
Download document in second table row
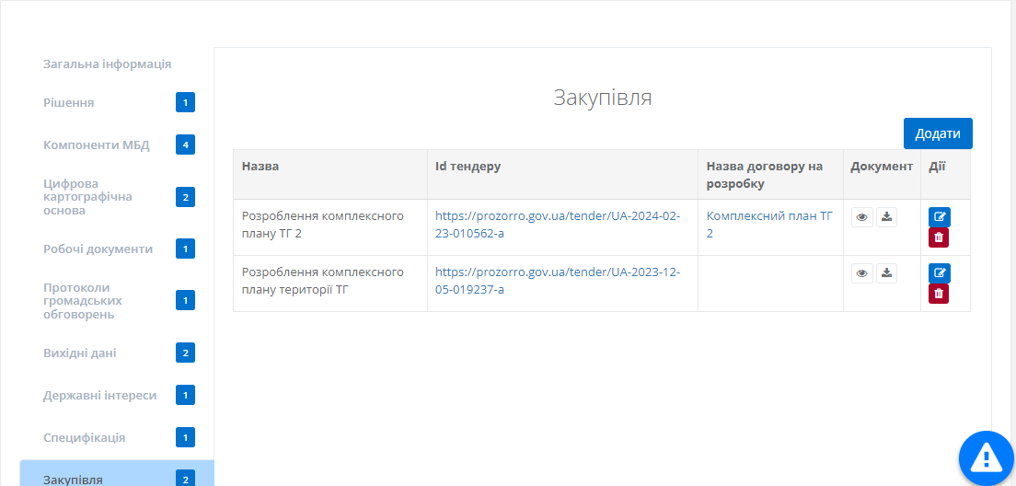(886, 273)
